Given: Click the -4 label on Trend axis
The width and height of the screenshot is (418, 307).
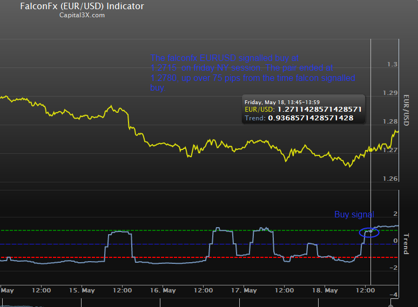Looking at the screenshot, I should pos(394,295).
